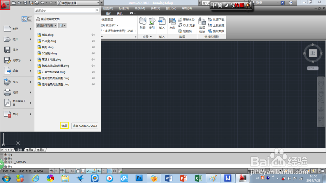Select 关闭 in the application menu
This screenshot has height=183, width=326.
(17, 114)
